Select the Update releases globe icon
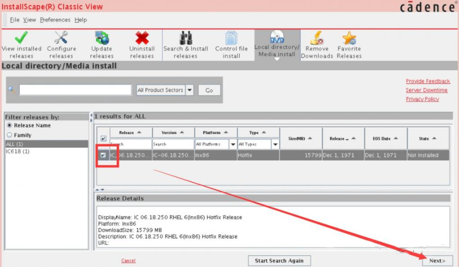 [x=102, y=38]
